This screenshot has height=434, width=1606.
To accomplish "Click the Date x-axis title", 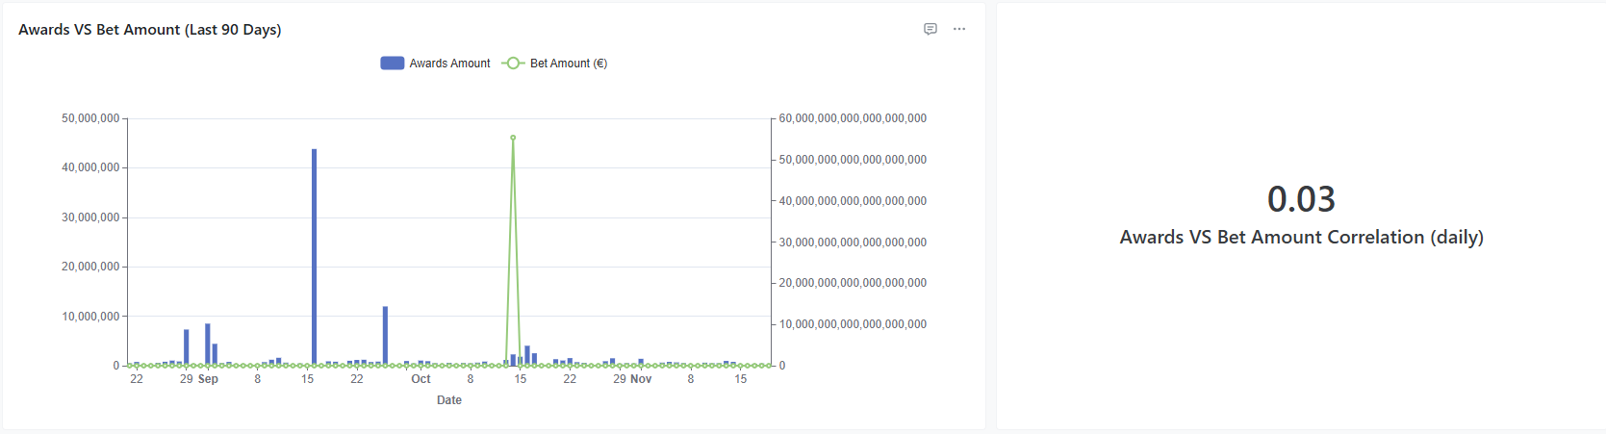I will (x=449, y=400).
